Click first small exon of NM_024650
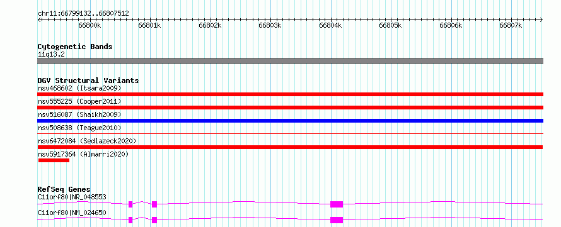The image size is (561, 227). tap(130, 220)
